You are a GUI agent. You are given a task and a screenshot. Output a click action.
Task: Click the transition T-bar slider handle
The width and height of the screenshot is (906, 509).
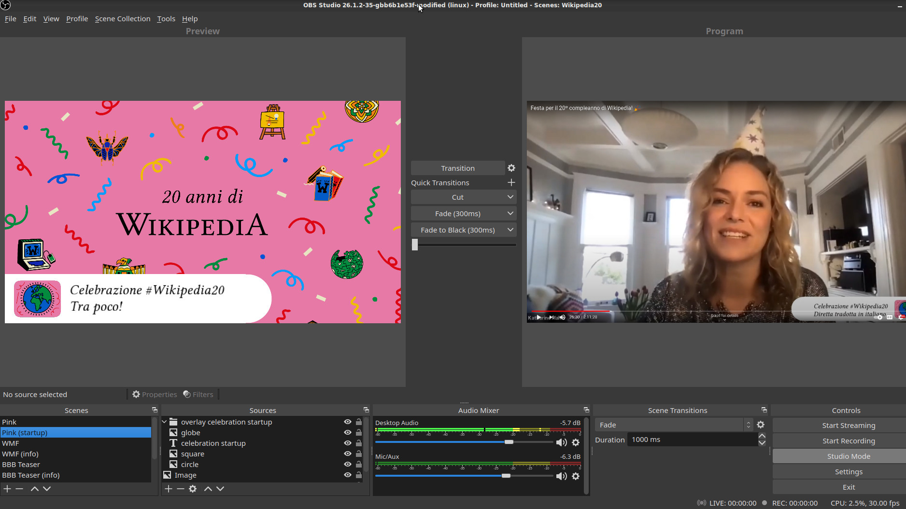coord(415,245)
